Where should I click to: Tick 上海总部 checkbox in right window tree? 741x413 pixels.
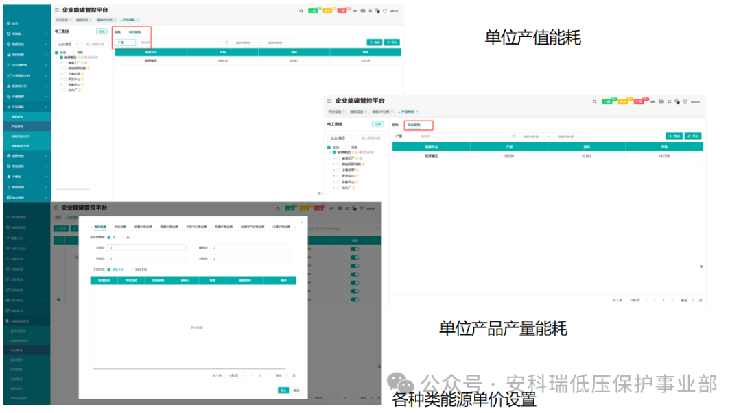coord(338,170)
